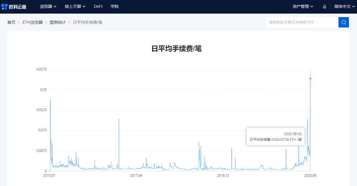Click the search input field
This screenshot has width=357, height=186.
301,22
